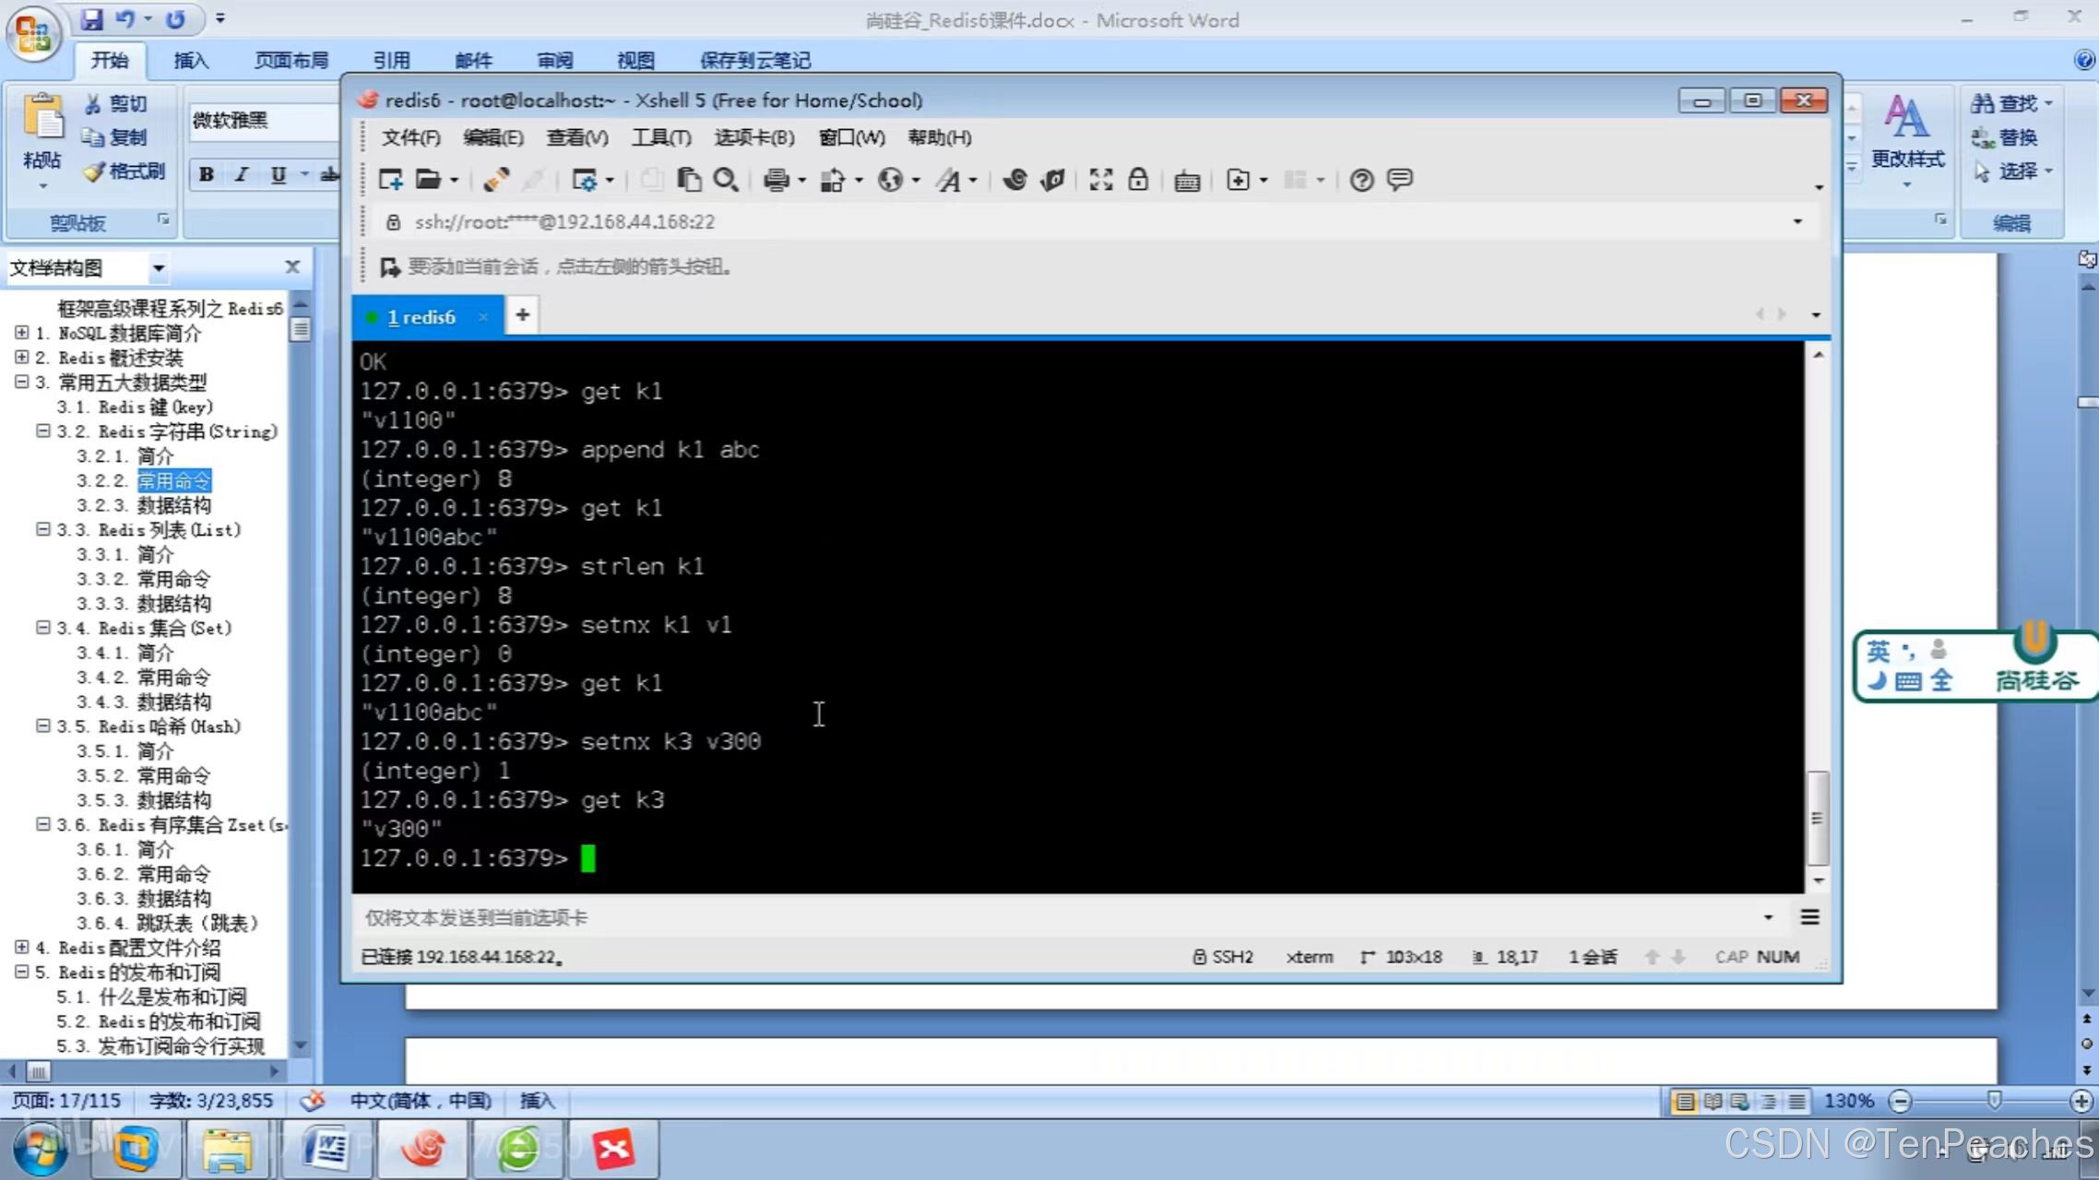This screenshot has width=2099, height=1180.
Task: Click the find magnifier icon in Xshell toolbar
Action: click(726, 180)
